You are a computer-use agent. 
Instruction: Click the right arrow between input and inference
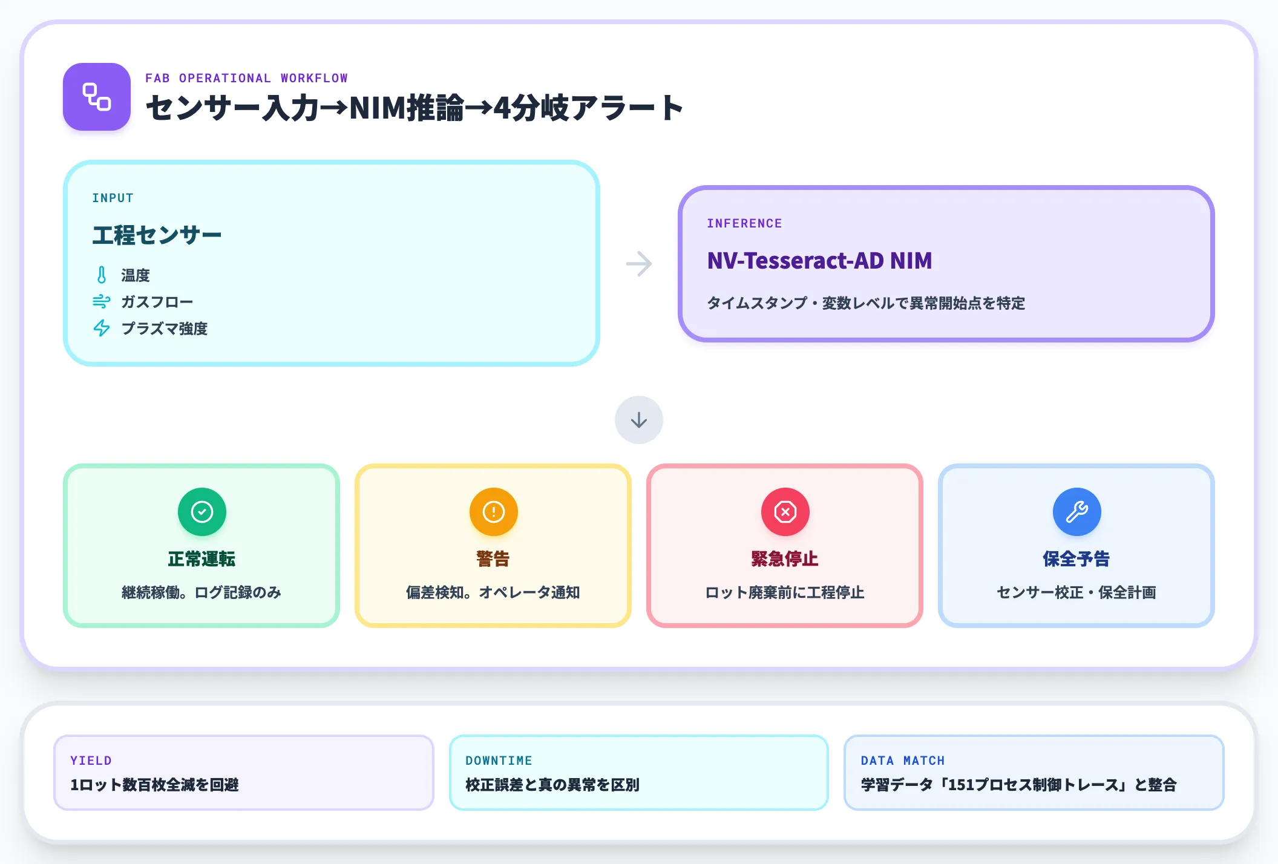coord(639,264)
